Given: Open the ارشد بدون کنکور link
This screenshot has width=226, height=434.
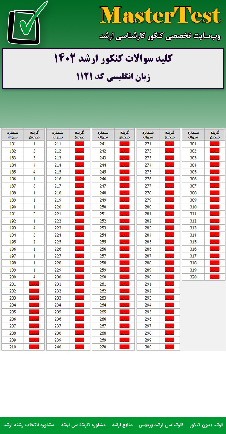Looking at the screenshot, I should 206,425.
